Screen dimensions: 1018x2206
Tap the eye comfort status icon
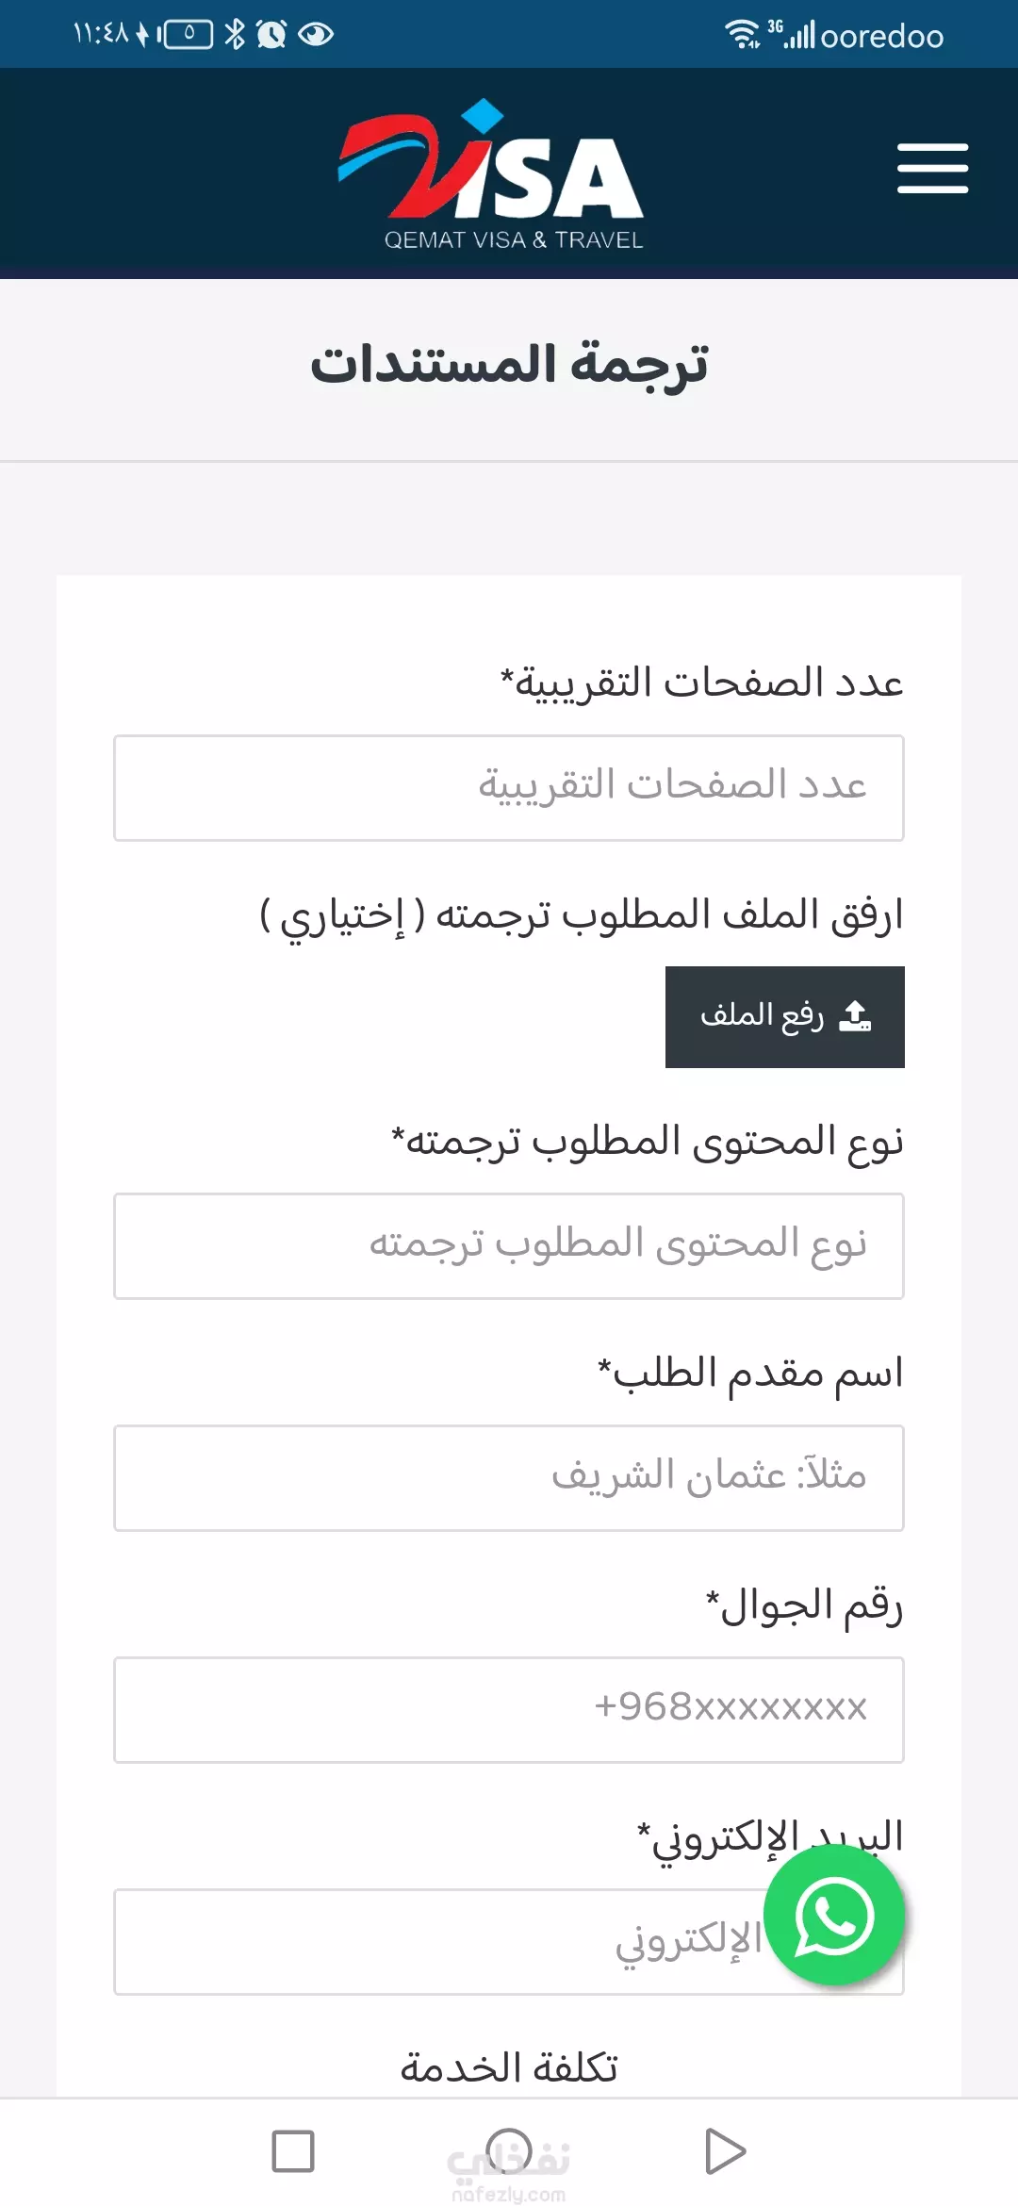click(x=316, y=35)
